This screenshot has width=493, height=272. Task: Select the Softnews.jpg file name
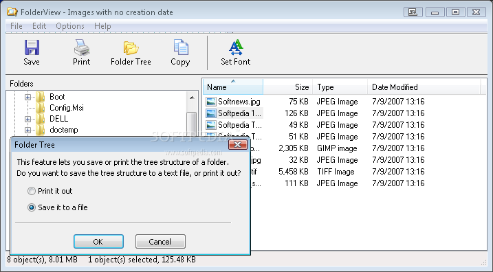pos(239,102)
